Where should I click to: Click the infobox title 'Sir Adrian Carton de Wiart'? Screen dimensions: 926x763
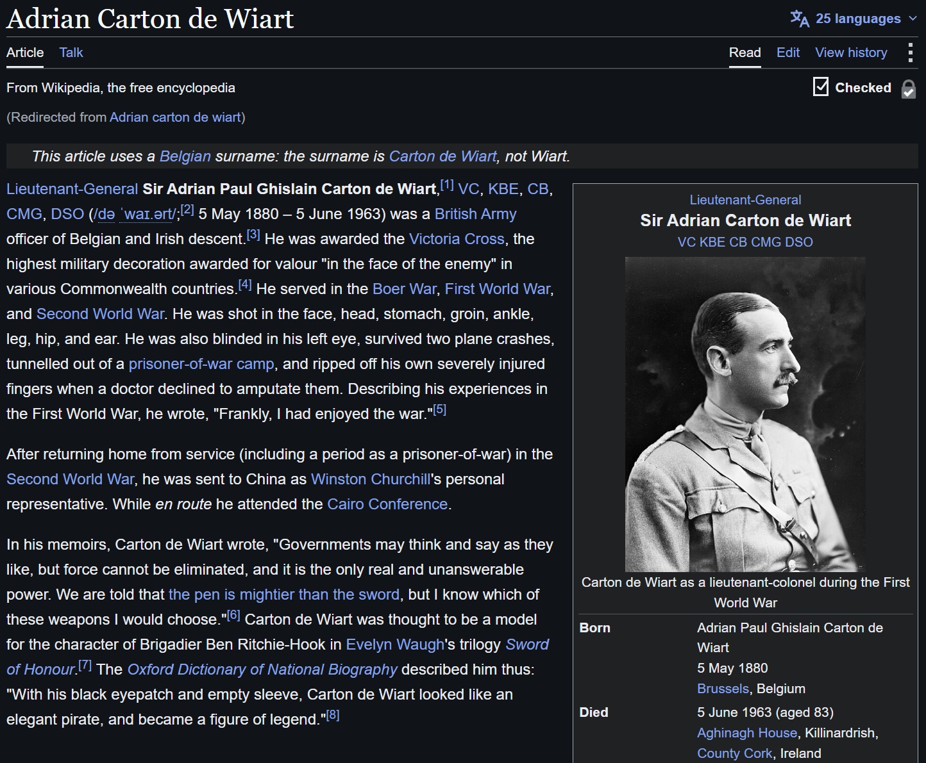[745, 220]
